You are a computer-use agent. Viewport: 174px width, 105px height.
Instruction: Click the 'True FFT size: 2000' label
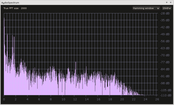[x=15, y=8]
